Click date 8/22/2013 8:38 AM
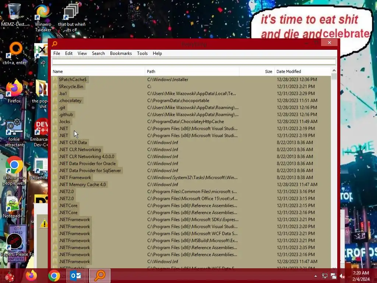Image resolution: width=377 pixels, height=283 pixels. click(295, 178)
